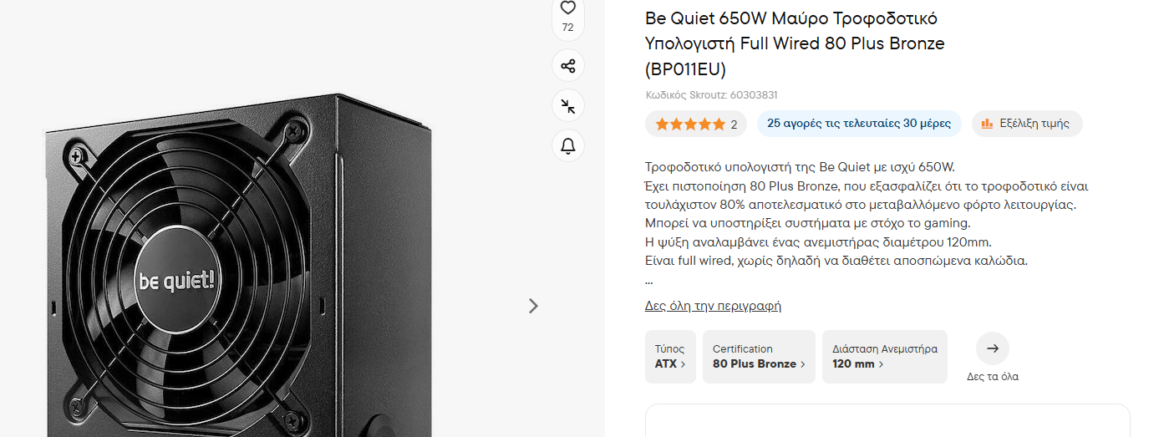This screenshot has width=1164, height=437.
Task: Click the bar chart icon in Εξέλιξη τιμής
Action: pos(987,124)
